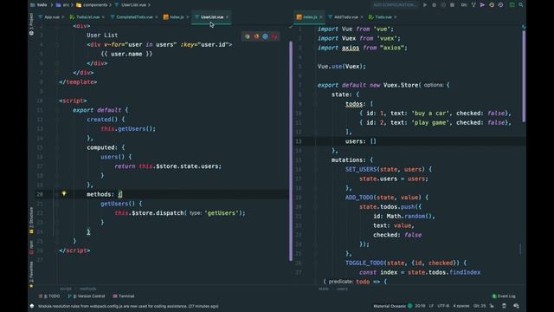Open preview in Opera browser icon

click(274, 36)
